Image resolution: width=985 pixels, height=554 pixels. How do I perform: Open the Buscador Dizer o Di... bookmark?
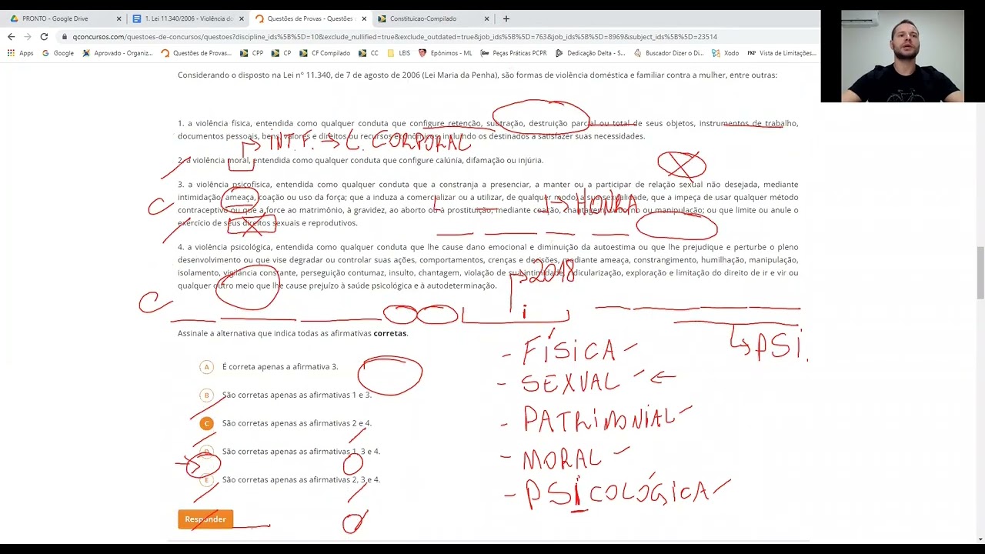point(669,53)
